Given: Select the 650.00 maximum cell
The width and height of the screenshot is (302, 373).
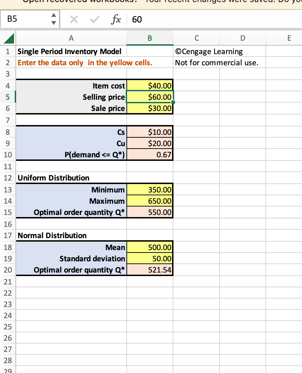Looking at the screenshot, I should pos(150,201).
